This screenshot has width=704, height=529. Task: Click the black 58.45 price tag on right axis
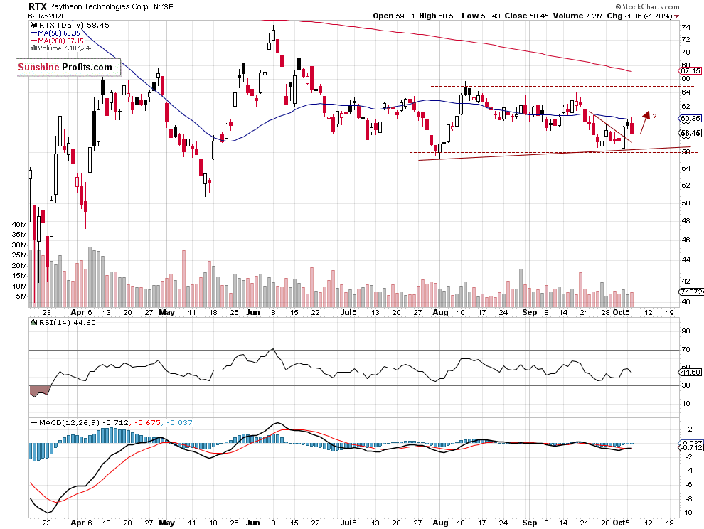tap(689, 133)
